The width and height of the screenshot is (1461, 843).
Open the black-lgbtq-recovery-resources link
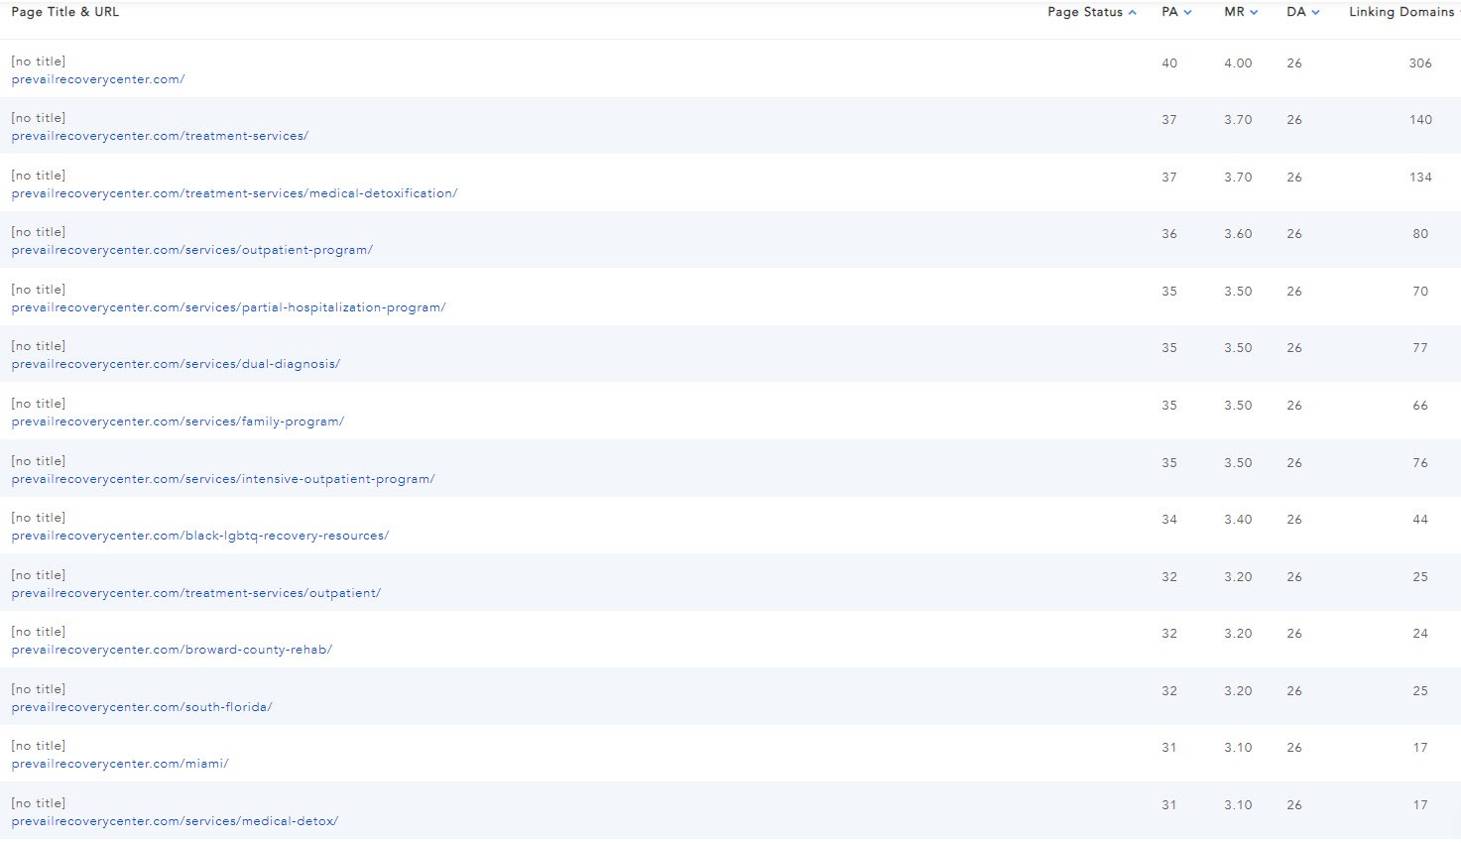[x=200, y=536]
